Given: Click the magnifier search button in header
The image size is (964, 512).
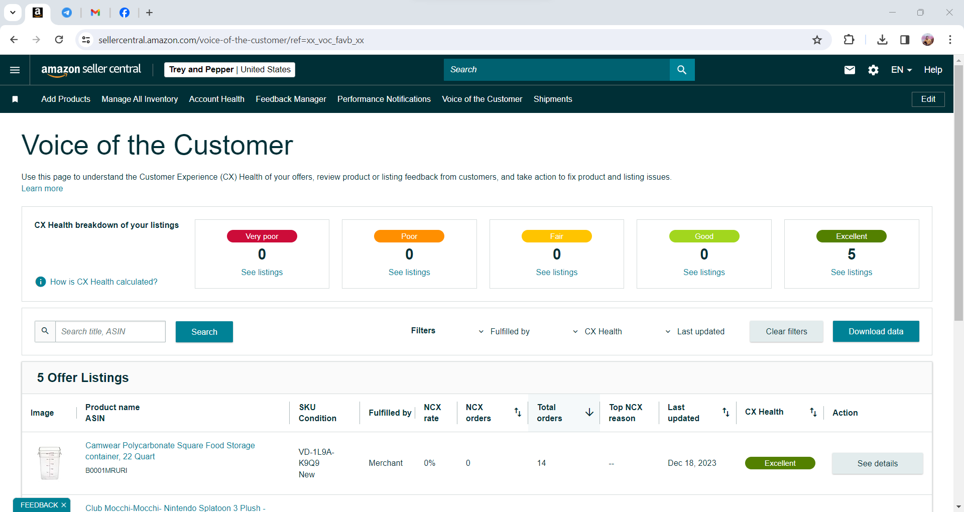Looking at the screenshot, I should [682, 70].
